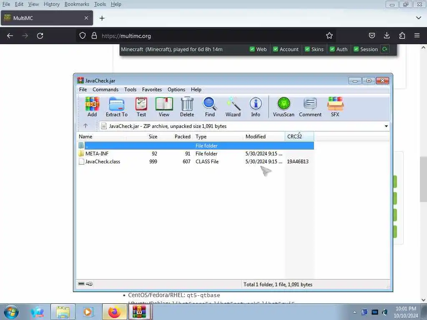Image resolution: width=427 pixels, height=320 pixels.
Task: Sort file list by Name column
Action: [101, 137]
